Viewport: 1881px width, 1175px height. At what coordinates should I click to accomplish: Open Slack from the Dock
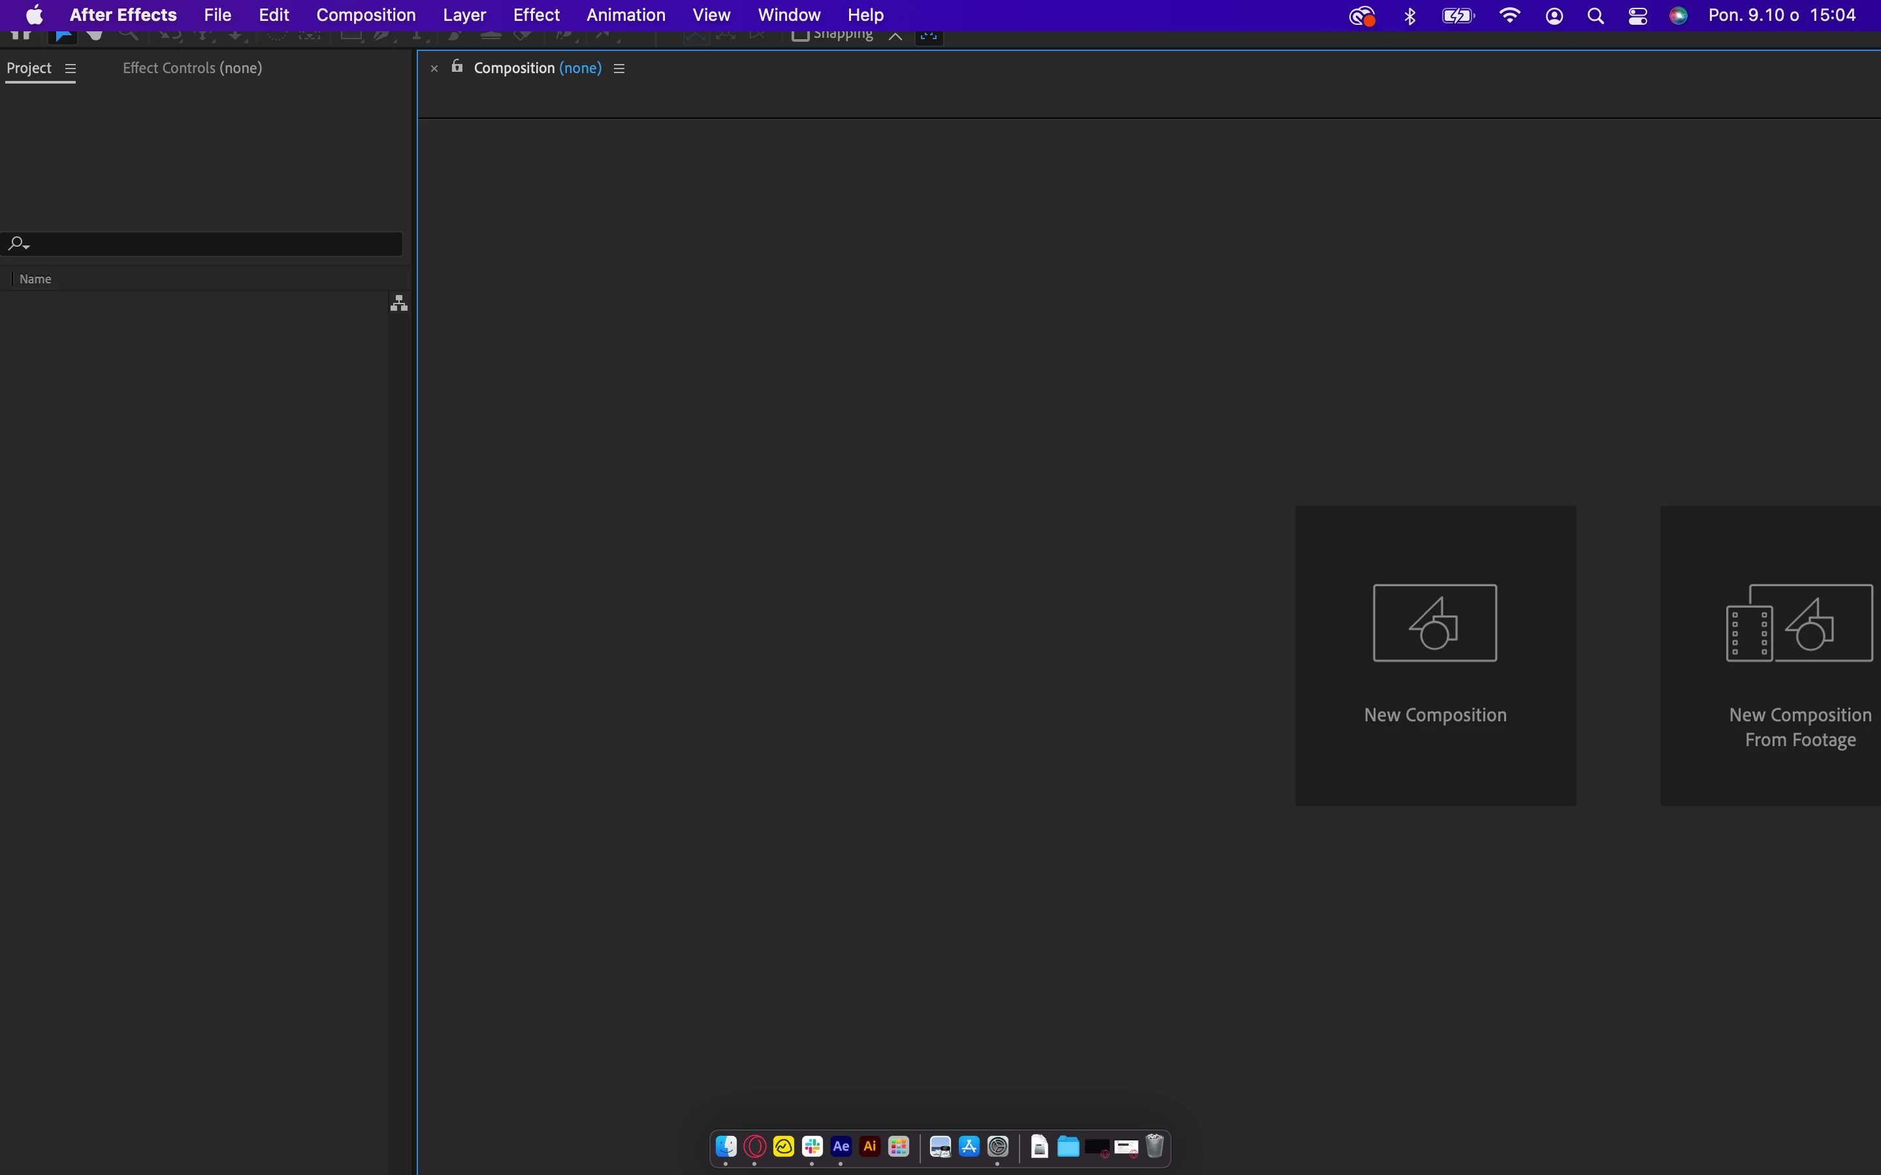812,1146
